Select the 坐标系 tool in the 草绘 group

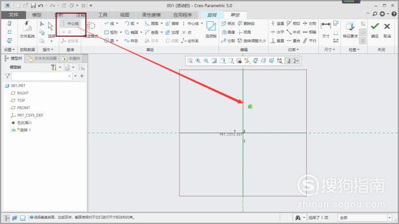pyautogui.click(x=190, y=41)
